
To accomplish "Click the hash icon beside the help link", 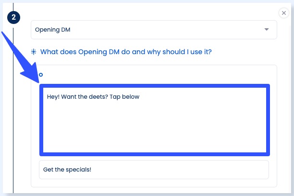I will pos(34,51).
